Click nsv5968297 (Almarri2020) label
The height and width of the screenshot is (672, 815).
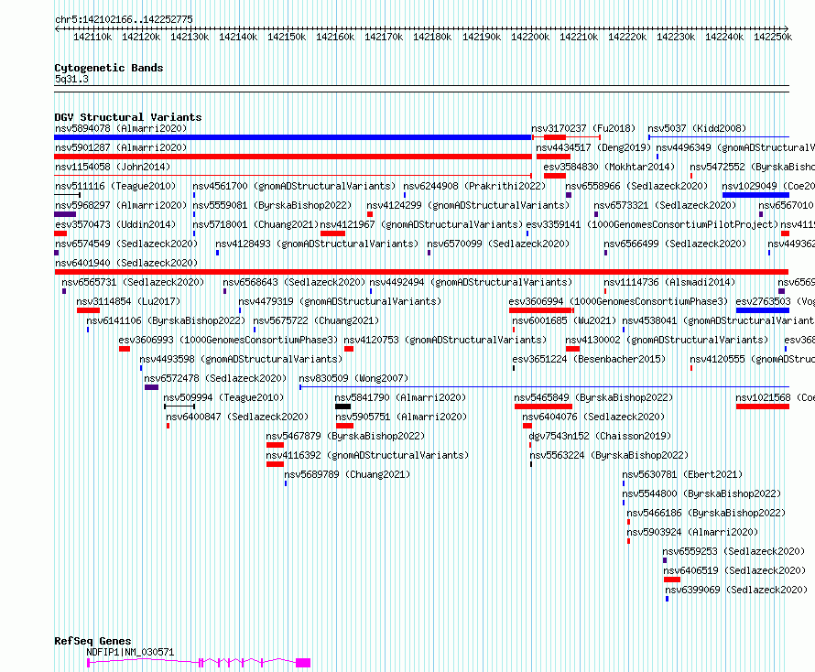(121, 205)
